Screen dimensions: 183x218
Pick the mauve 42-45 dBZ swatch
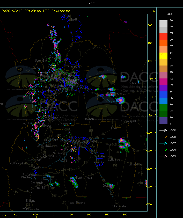pyautogui.click(x=163, y=75)
